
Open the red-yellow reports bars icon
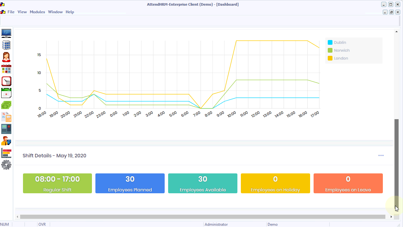click(x=6, y=153)
